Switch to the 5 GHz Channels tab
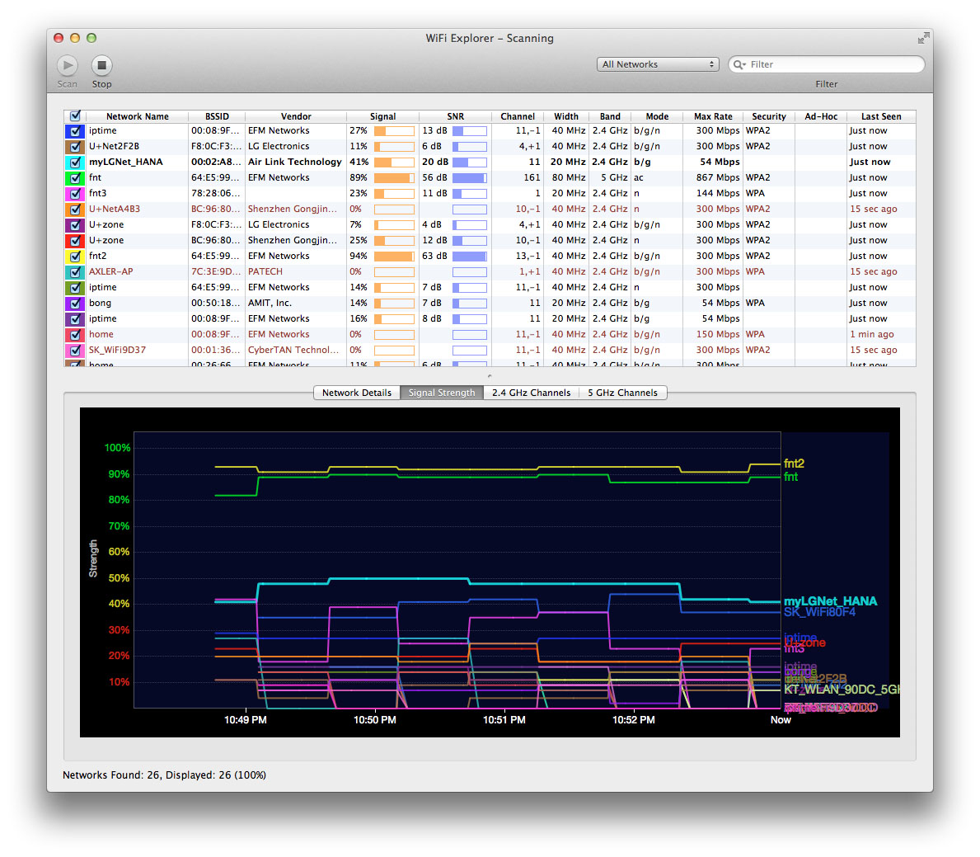The width and height of the screenshot is (980, 857). click(x=622, y=393)
